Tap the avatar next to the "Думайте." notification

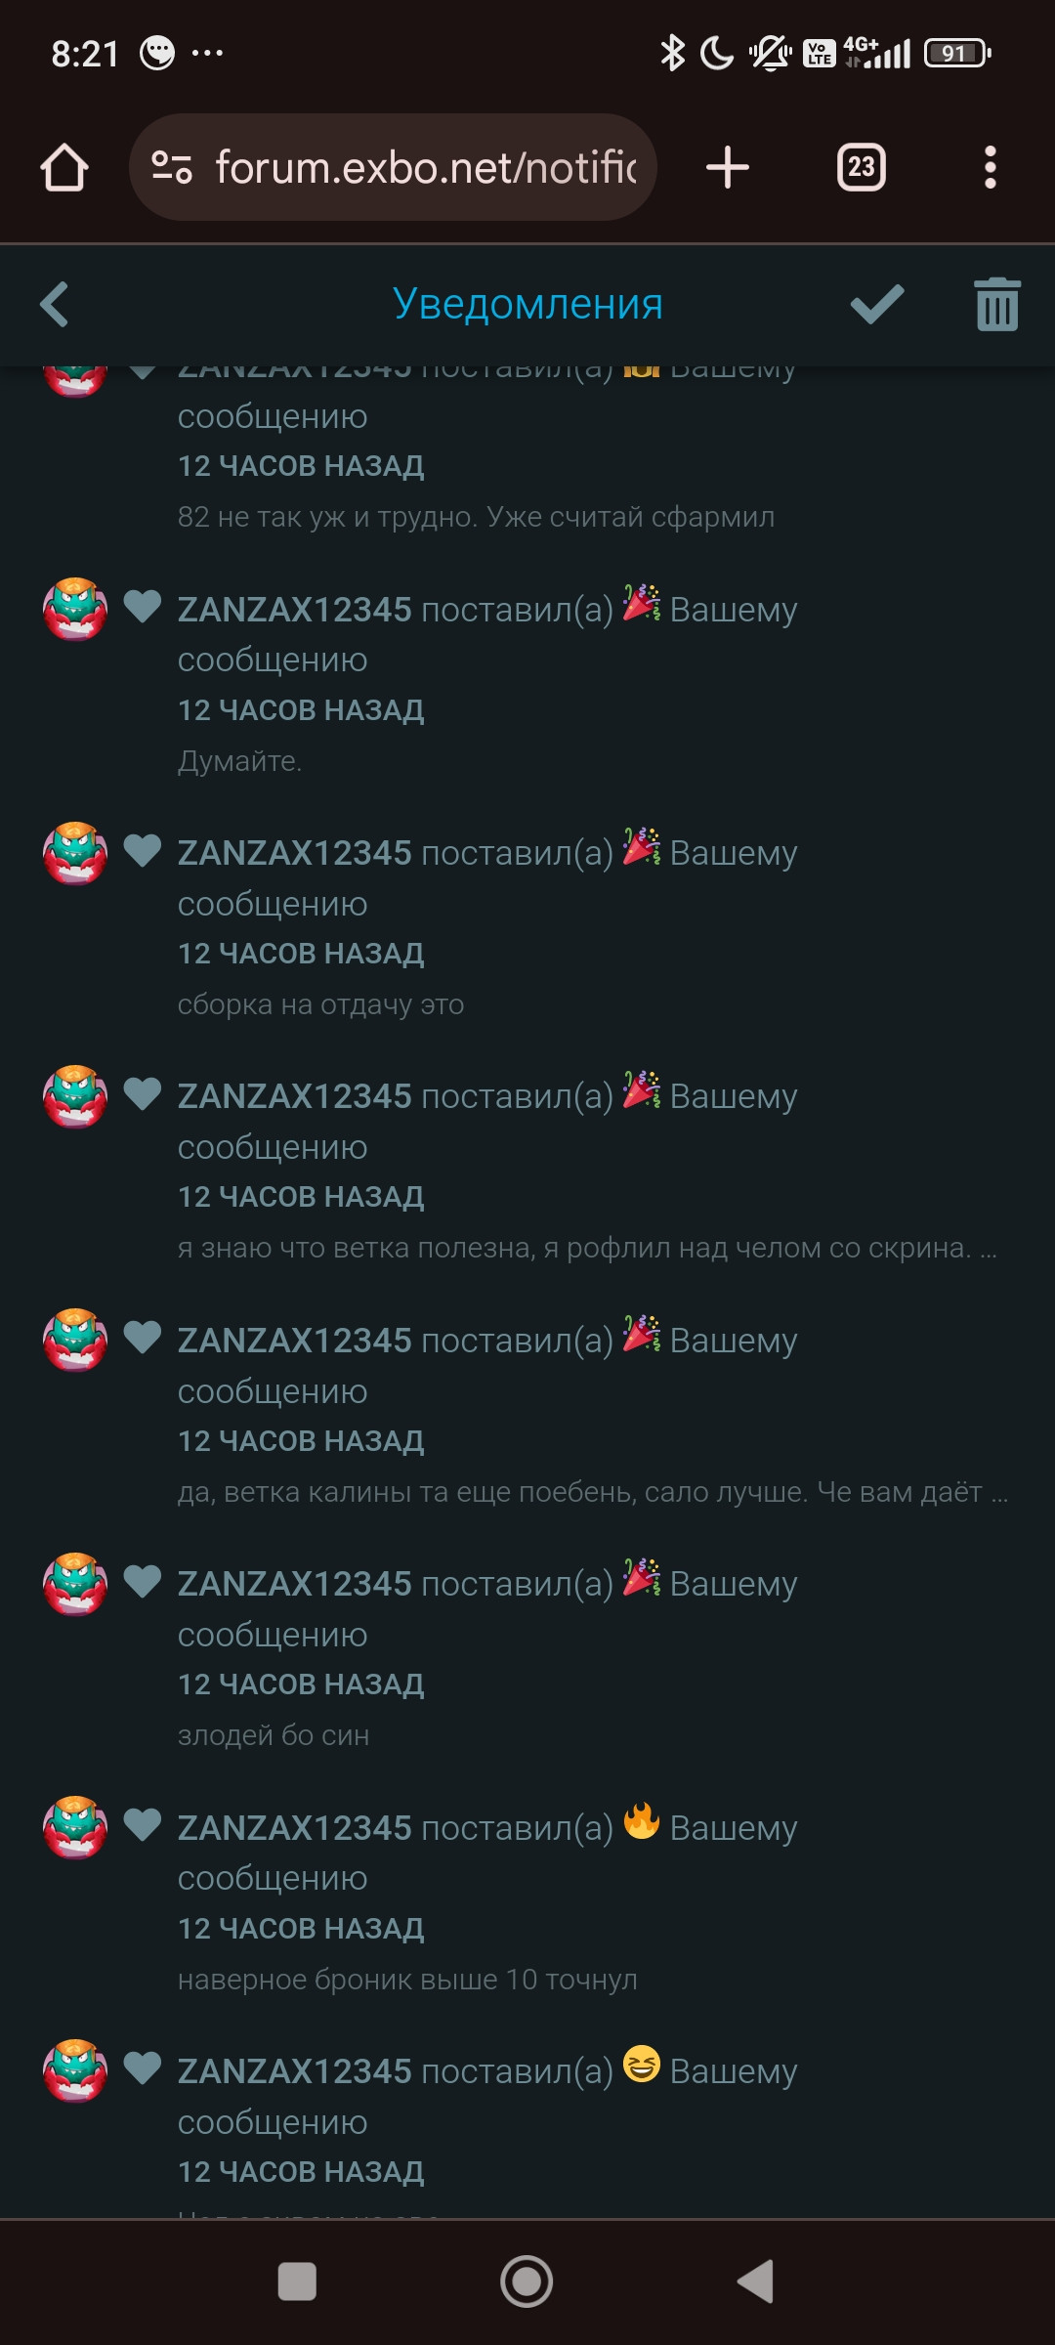tap(75, 610)
